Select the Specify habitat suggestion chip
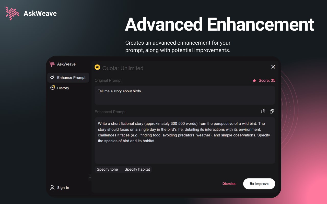Image resolution: width=327 pixels, height=204 pixels. (137, 169)
